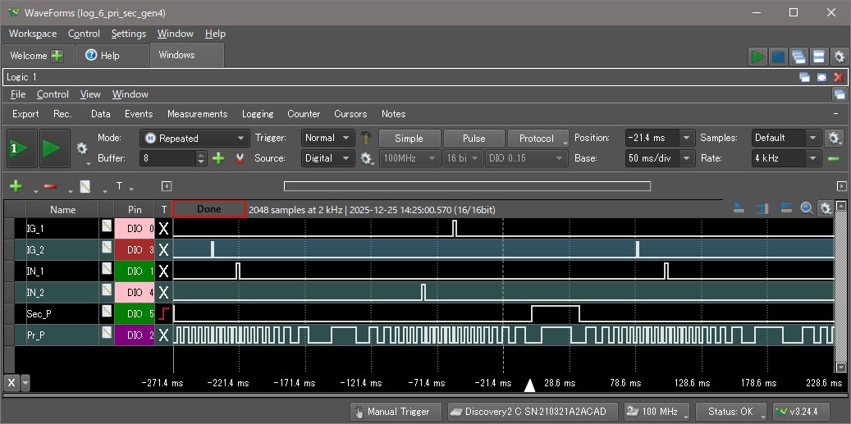Open the zoom magnifier icon above the waveform
This screenshot has height=424, width=851.
point(807,208)
